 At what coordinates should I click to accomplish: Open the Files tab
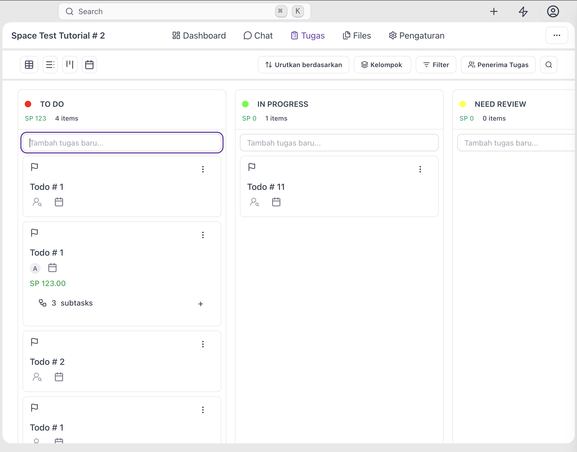(x=356, y=36)
